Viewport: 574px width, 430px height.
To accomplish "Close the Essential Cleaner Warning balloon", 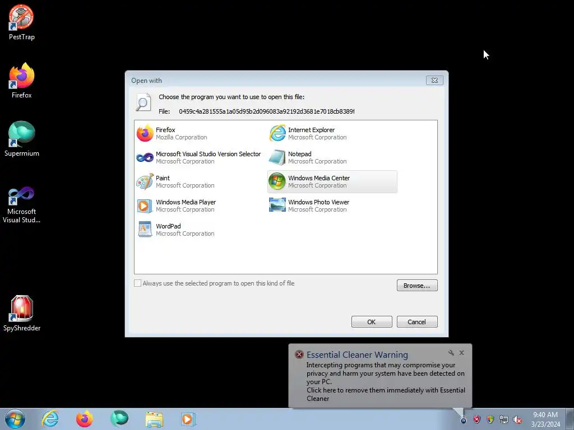I will point(462,353).
